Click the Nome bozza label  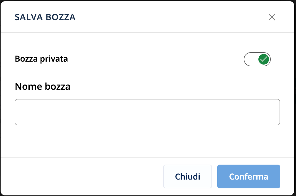point(43,87)
